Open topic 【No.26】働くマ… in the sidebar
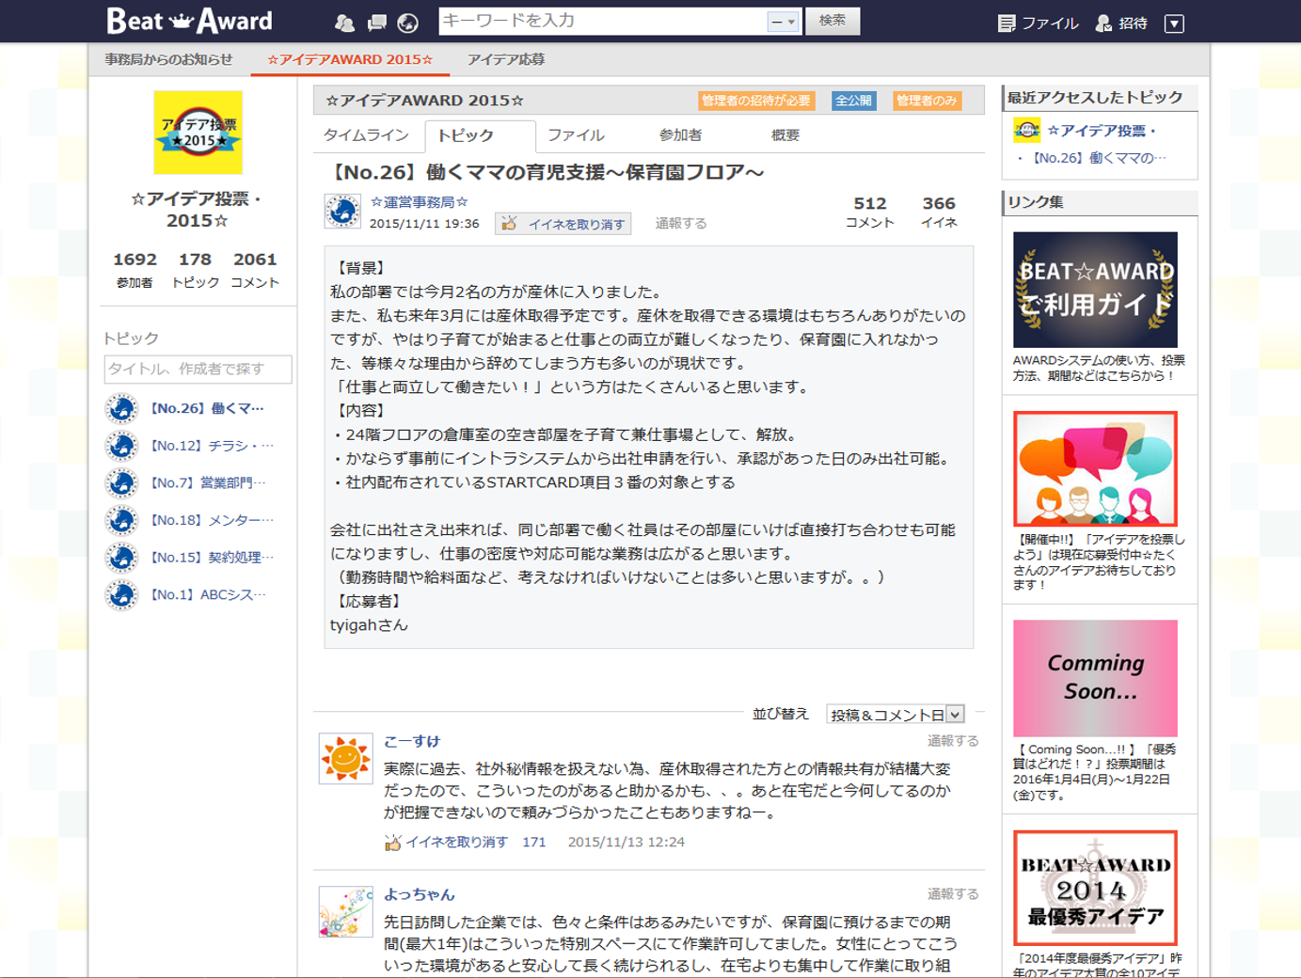The width and height of the screenshot is (1301, 978). pos(207,408)
